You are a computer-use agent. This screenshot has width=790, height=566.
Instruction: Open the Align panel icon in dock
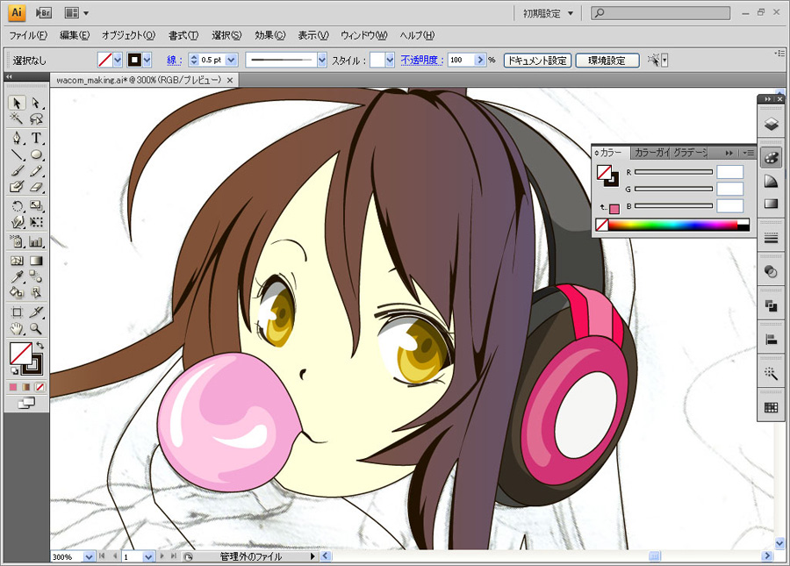coord(771,340)
